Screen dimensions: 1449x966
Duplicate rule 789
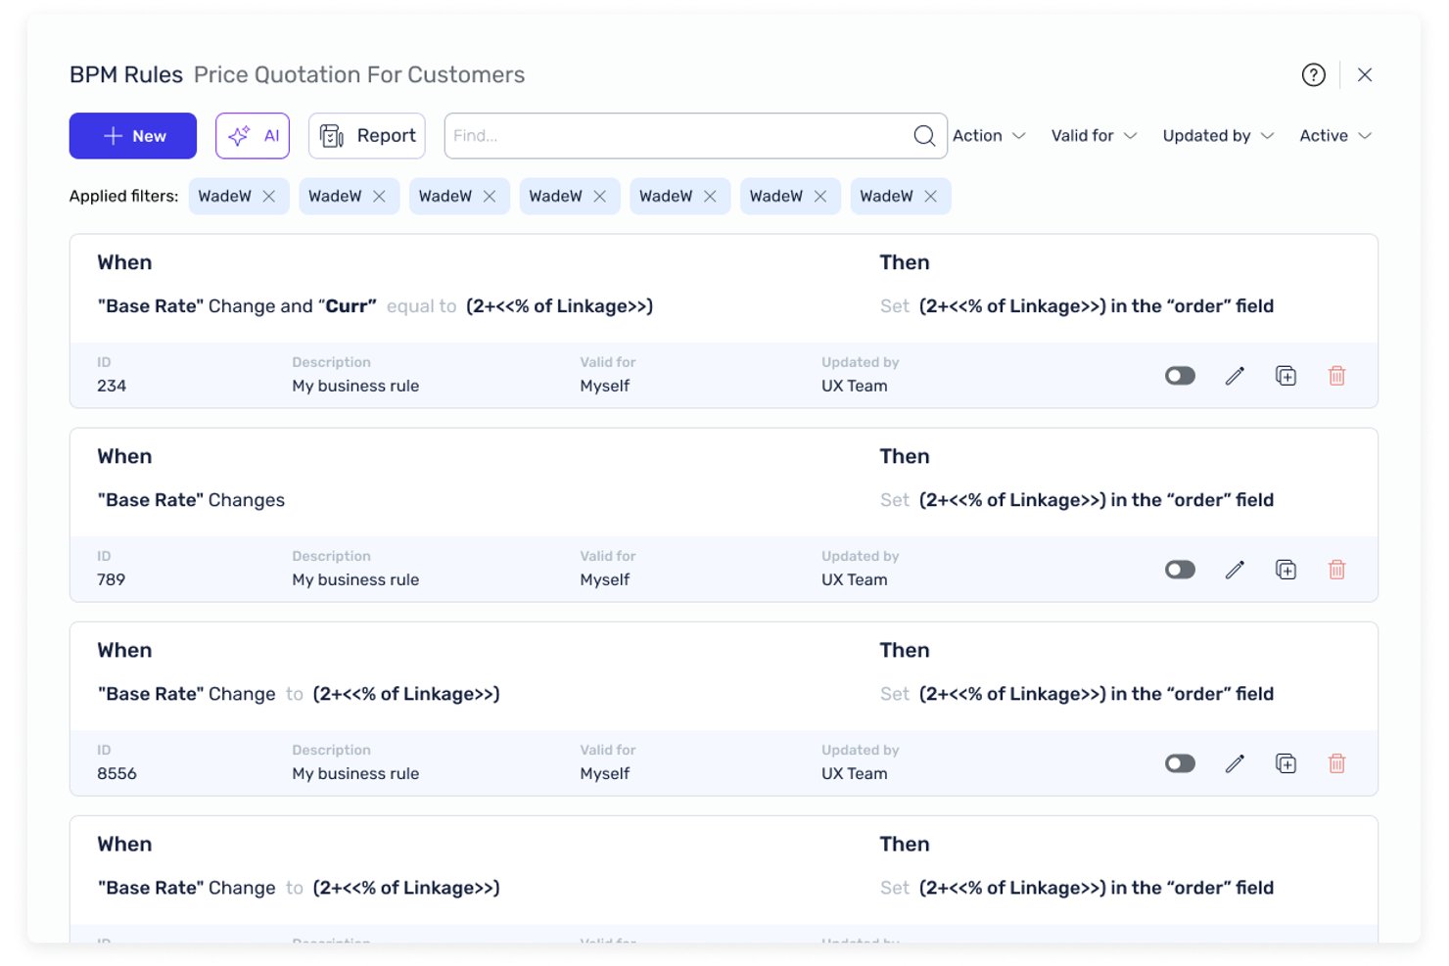coord(1285,570)
